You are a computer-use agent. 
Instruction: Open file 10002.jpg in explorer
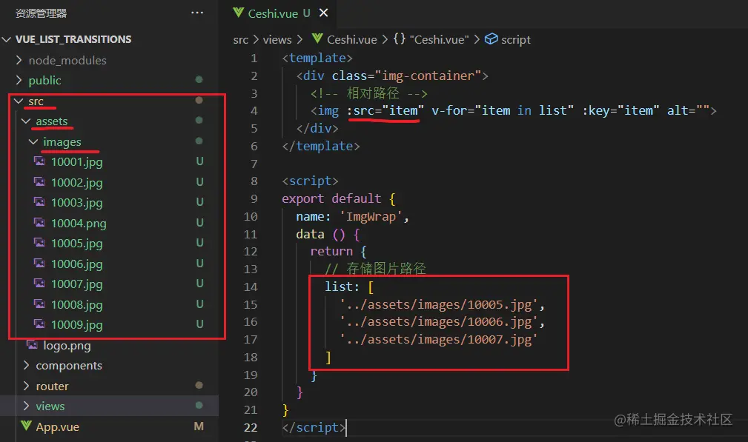click(x=77, y=182)
